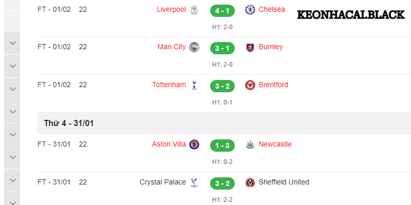The width and height of the screenshot is (411, 205).
Task: Click the Newcastle club crest
Action: coord(250,145)
